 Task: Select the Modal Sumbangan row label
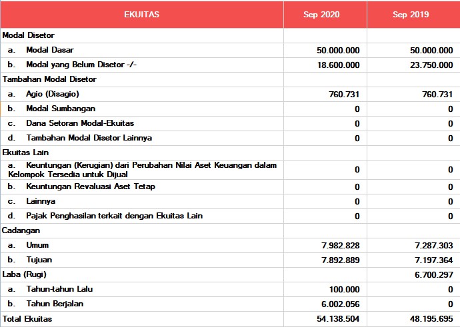61,109
